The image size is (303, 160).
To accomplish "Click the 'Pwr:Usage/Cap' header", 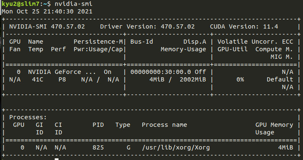I will click(x=98, y=50).
